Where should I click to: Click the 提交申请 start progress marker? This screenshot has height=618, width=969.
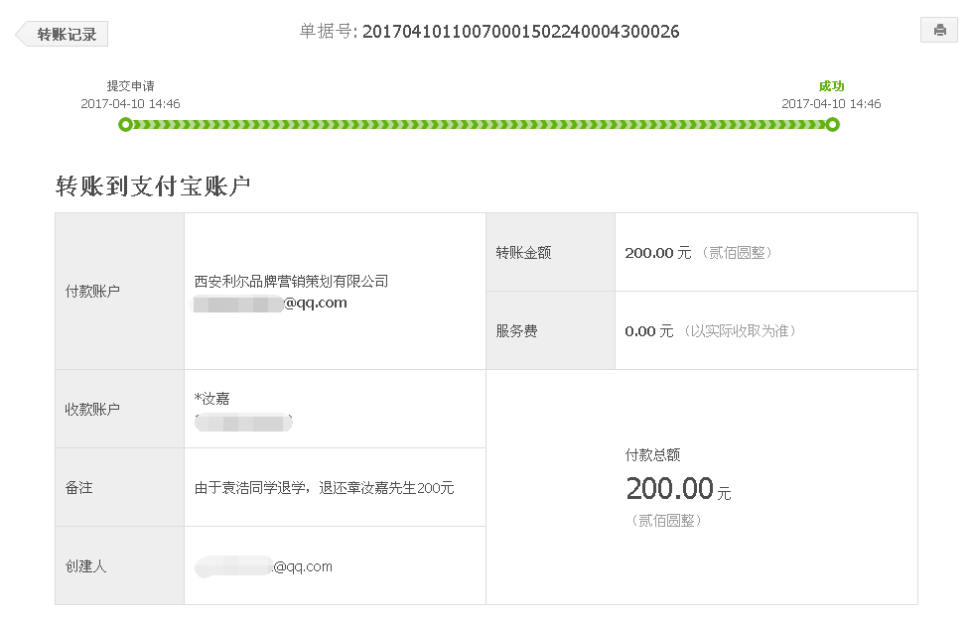(x=125, y=125)
